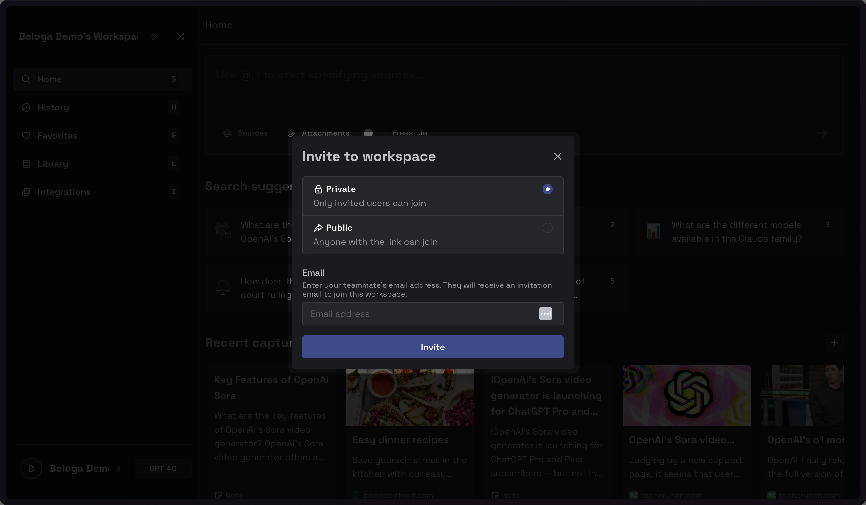Close the Invite to workspace dialog
The height and width of the screenshot is (505, 866).
point(557,156)
